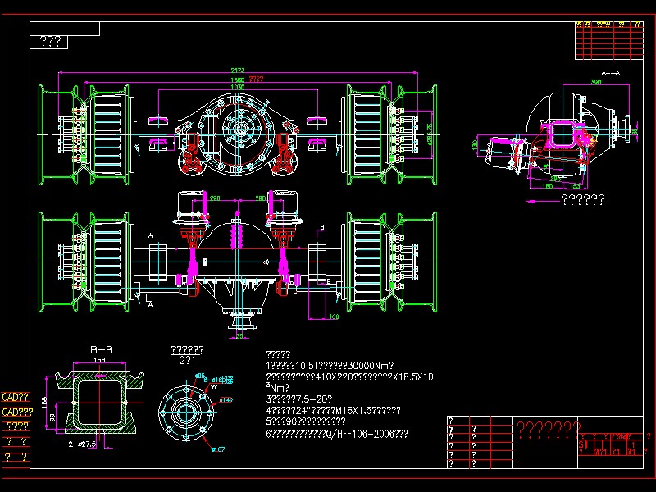Pick the 180 dimension under section A—A
Viewport: 656px width, 492px height.
(x=547, y=186)
